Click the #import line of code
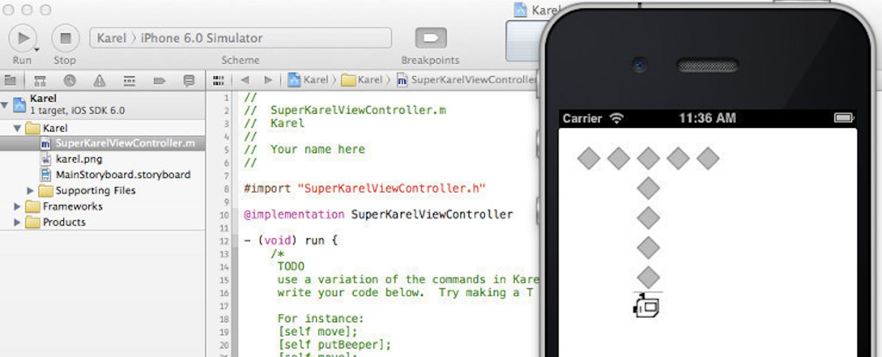This screenshot has width=882, height=357. coord(364,189)
